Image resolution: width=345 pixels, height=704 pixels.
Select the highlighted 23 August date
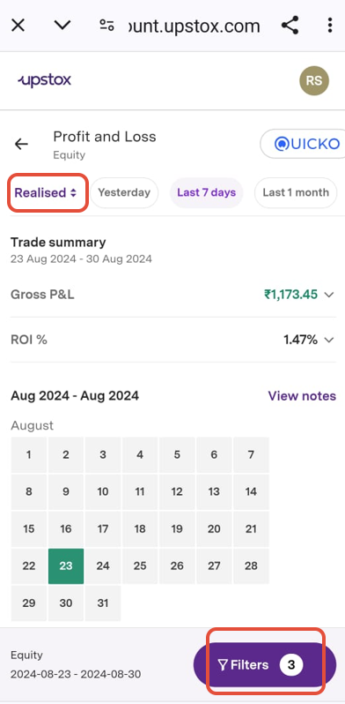[66, 565]
